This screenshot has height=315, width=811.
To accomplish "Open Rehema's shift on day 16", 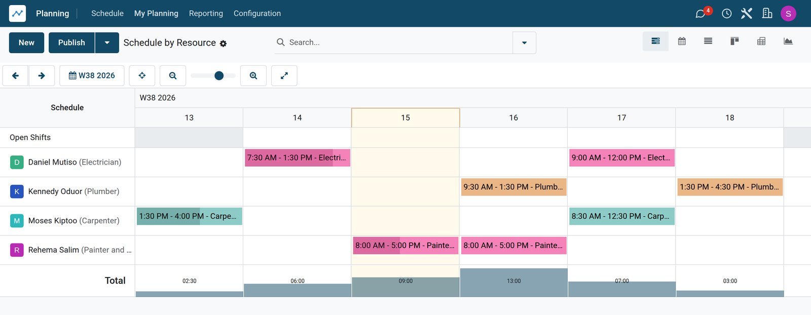I will click(x=514, y=246).
